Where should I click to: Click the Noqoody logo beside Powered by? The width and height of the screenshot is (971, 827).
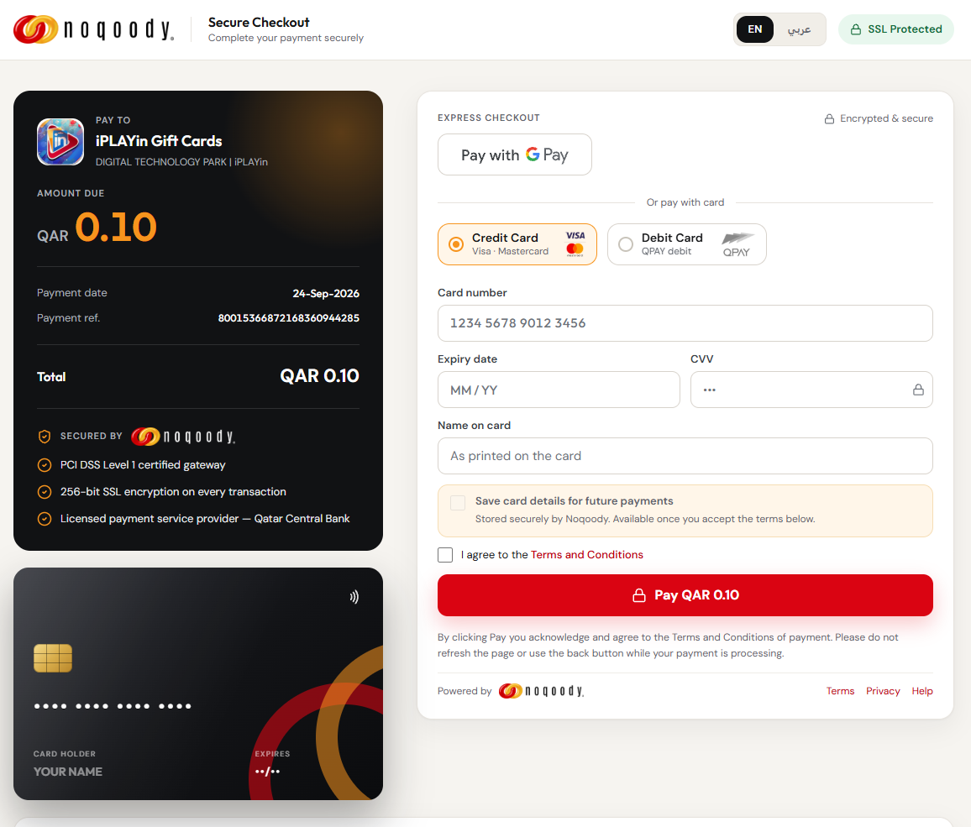(541, 691)
